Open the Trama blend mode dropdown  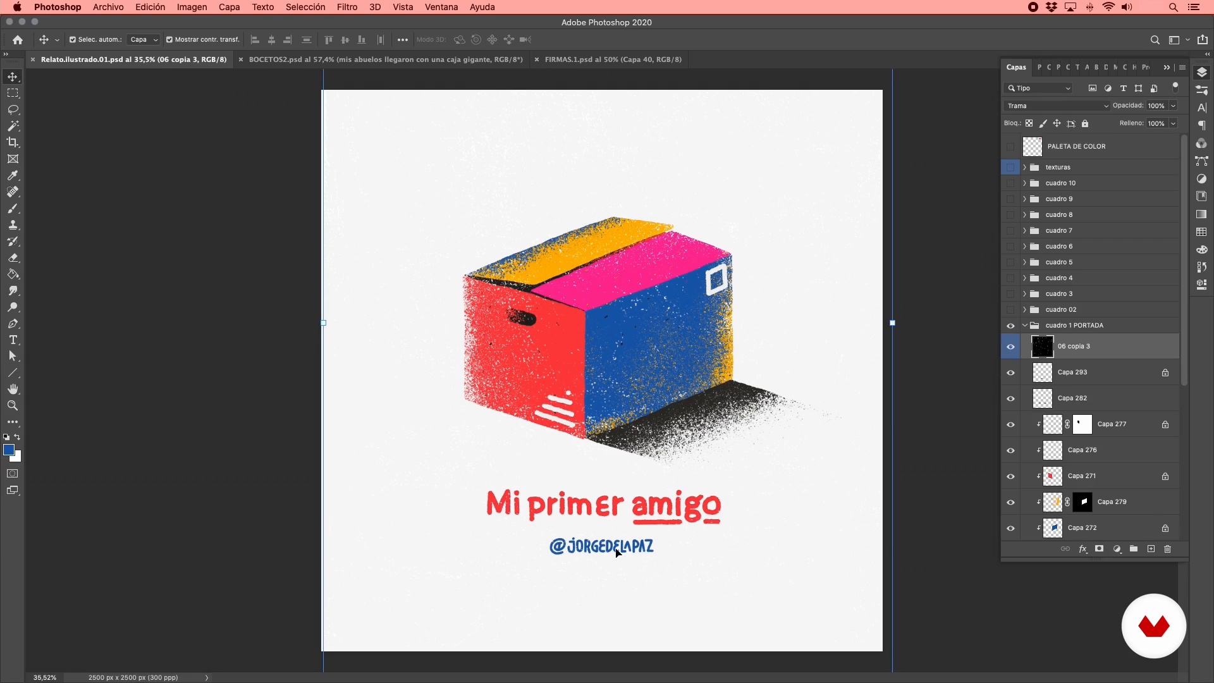click(x=1057, y=106)
